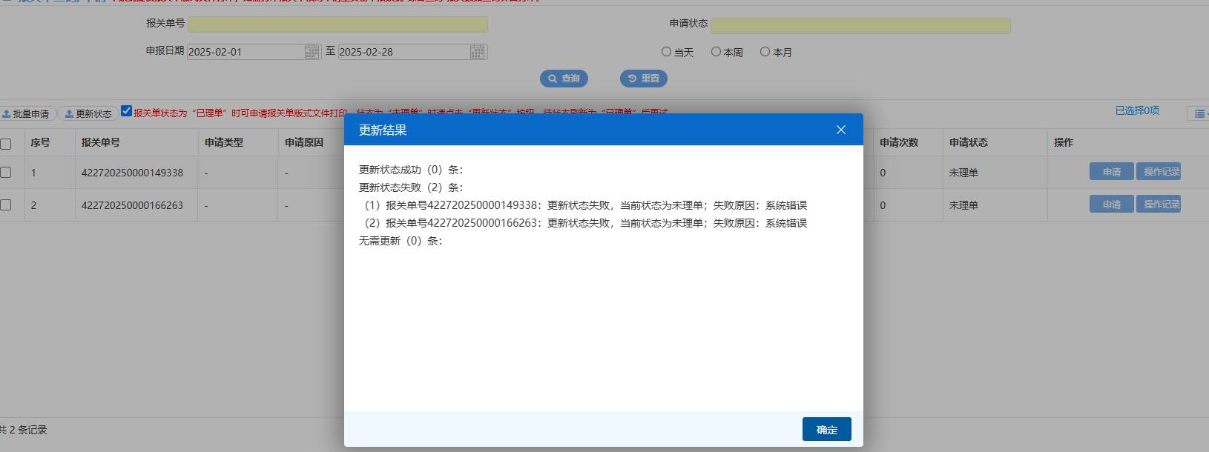Select the 本周 radio button
The image size is (1209, 452).
pos(716,52)
